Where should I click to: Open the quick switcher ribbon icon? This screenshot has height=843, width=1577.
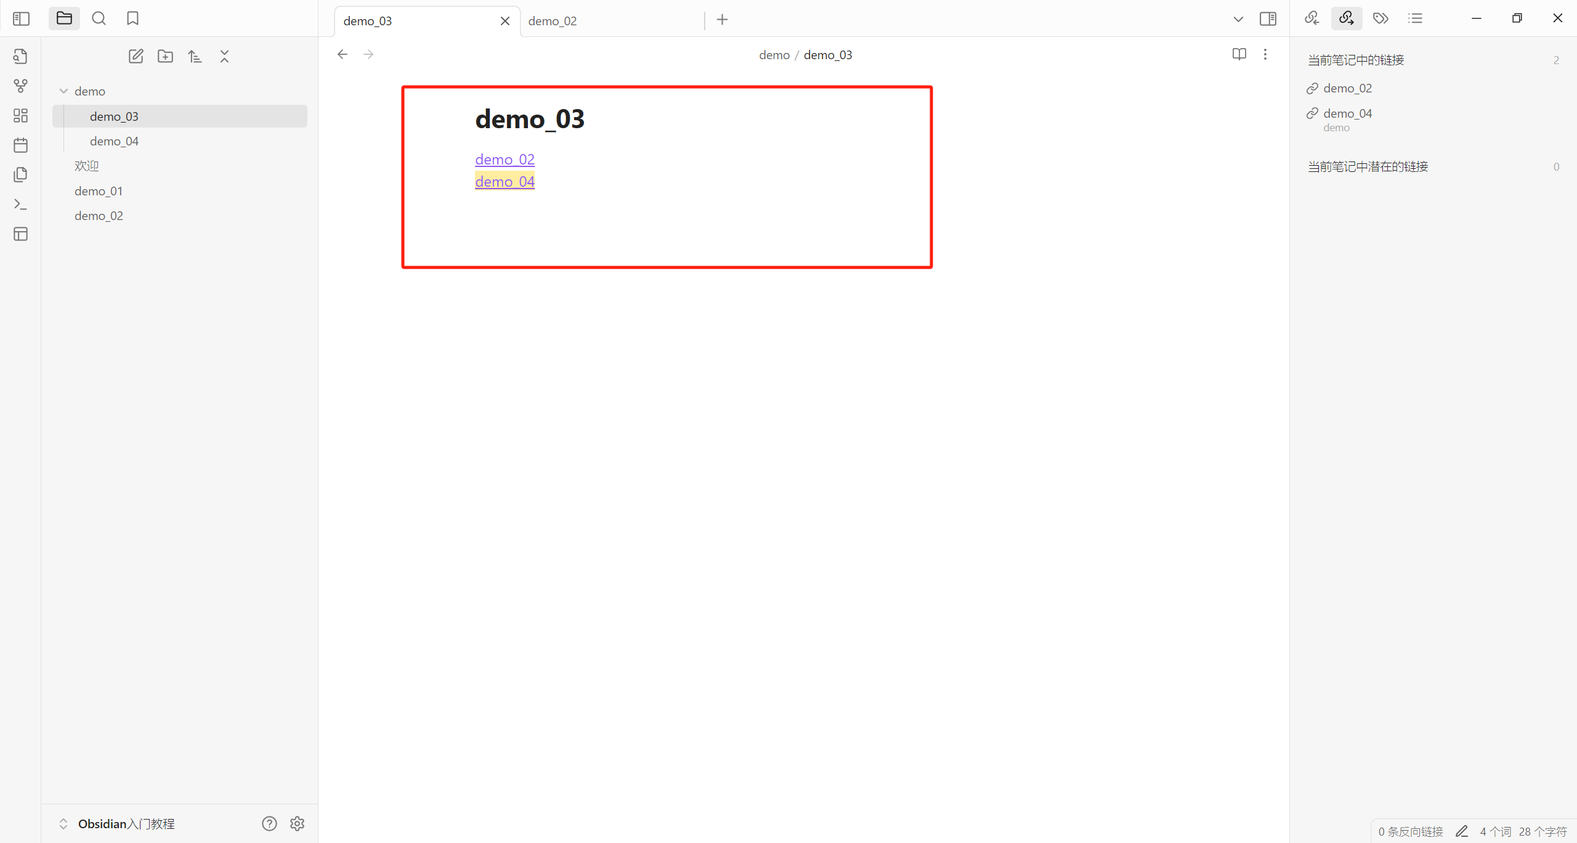click(x=20, y=56)
